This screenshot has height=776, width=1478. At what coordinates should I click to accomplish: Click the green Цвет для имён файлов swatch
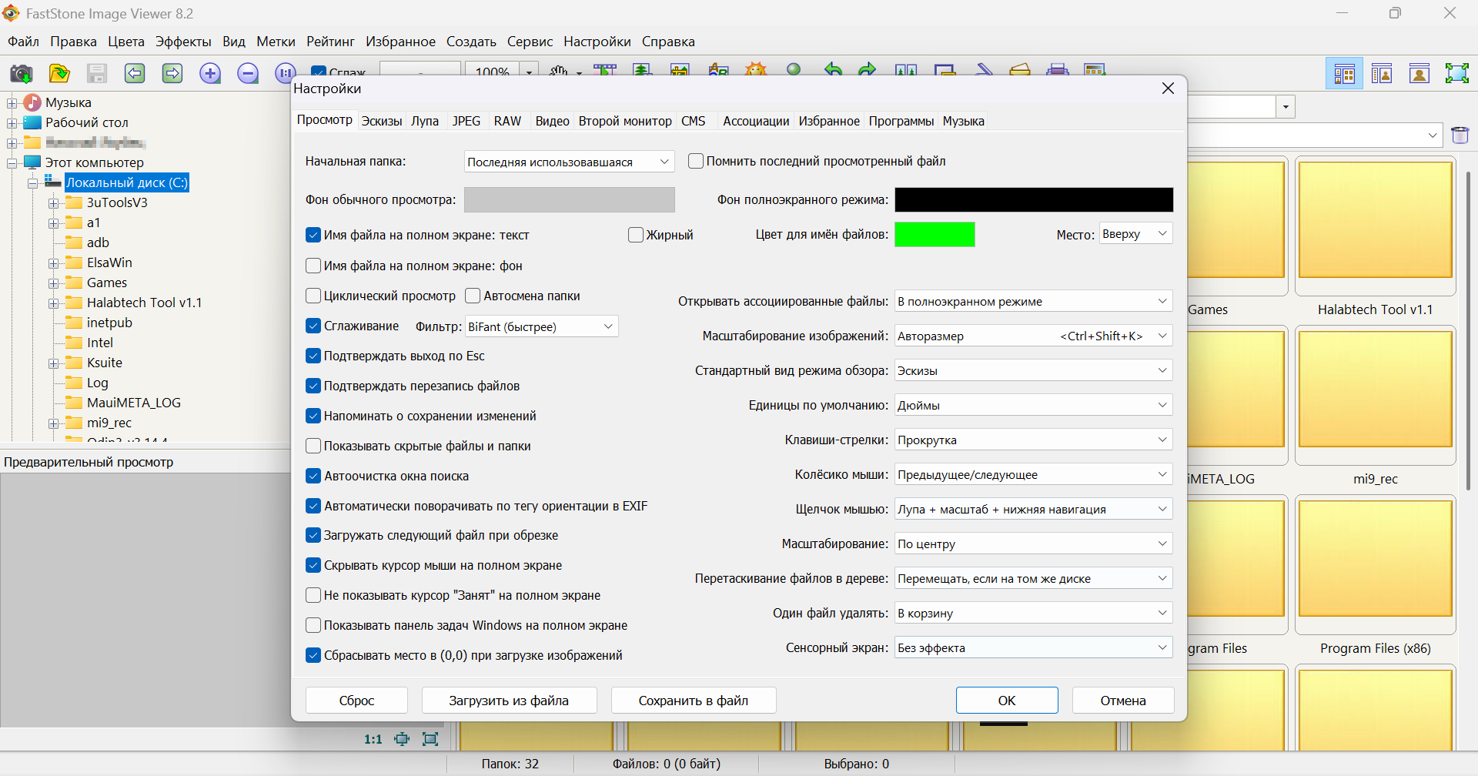[x=935, y=234]
